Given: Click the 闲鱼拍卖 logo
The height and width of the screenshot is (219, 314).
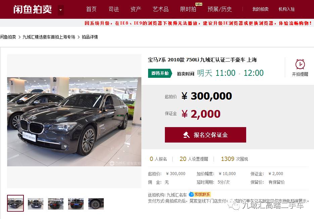Looking at the screenshot, I should tap(33, 9).
